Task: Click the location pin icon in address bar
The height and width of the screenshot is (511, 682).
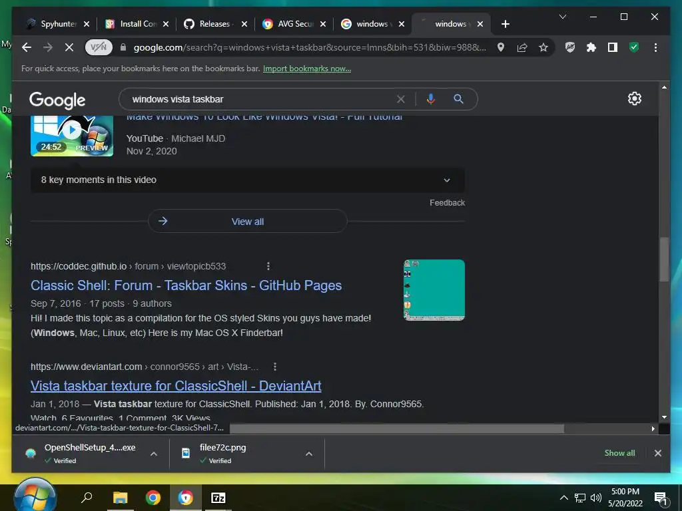Action: tap(501, 47)
